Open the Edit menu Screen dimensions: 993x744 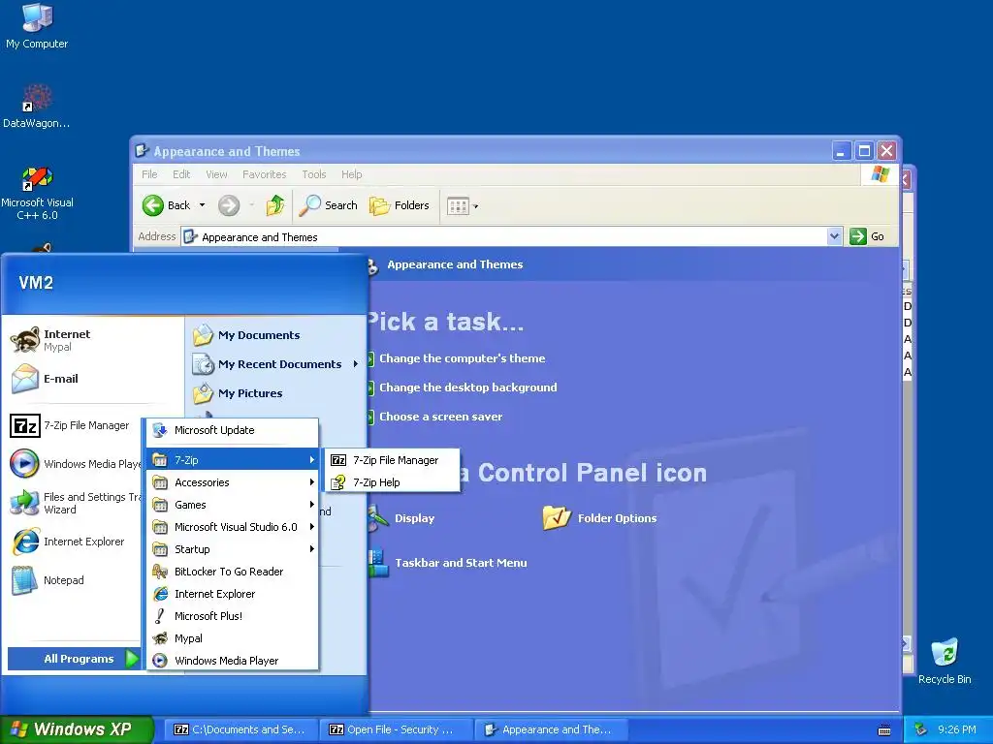coord(181,174)
